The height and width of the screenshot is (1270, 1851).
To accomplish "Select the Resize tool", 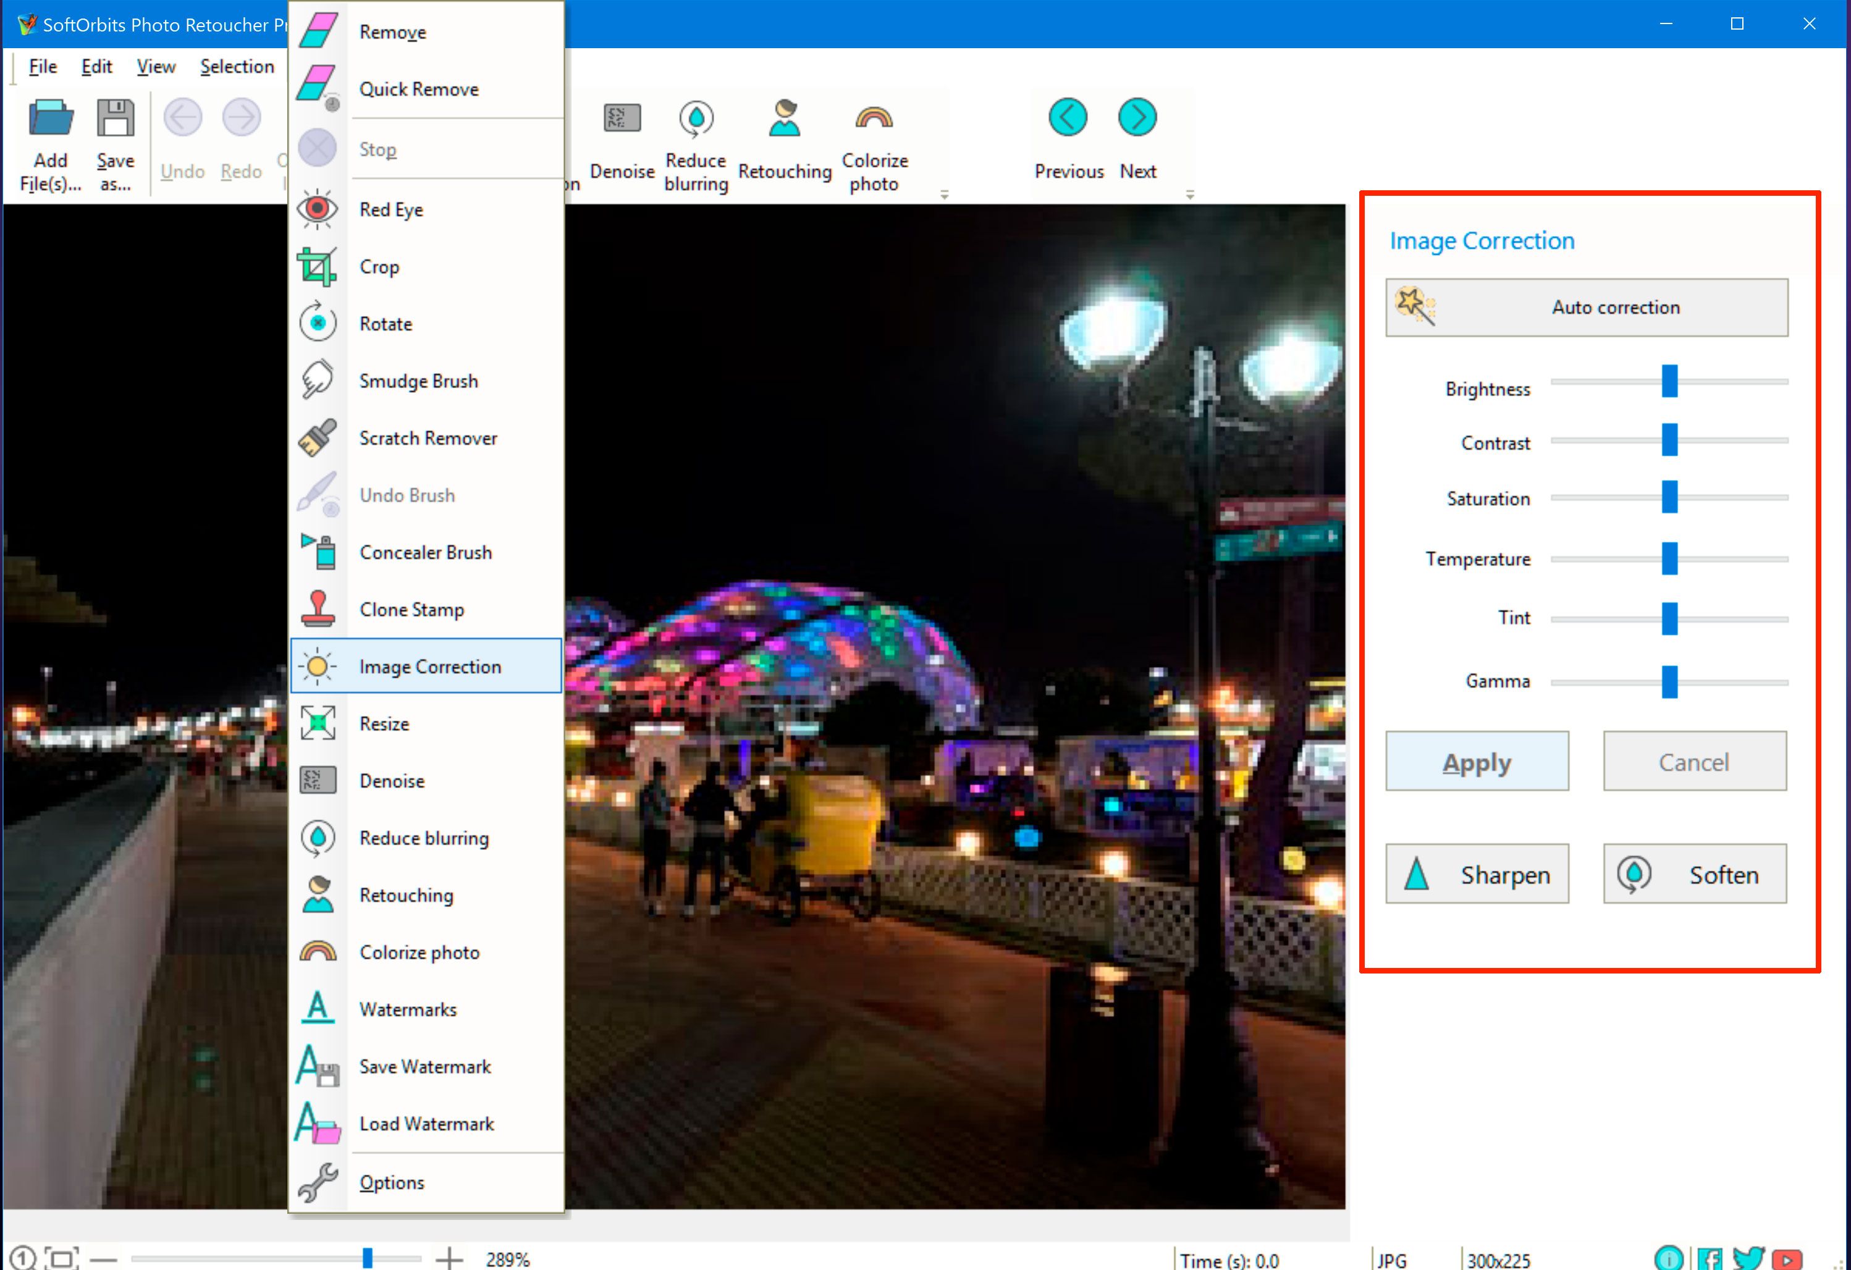I will [x=381, y=723].
